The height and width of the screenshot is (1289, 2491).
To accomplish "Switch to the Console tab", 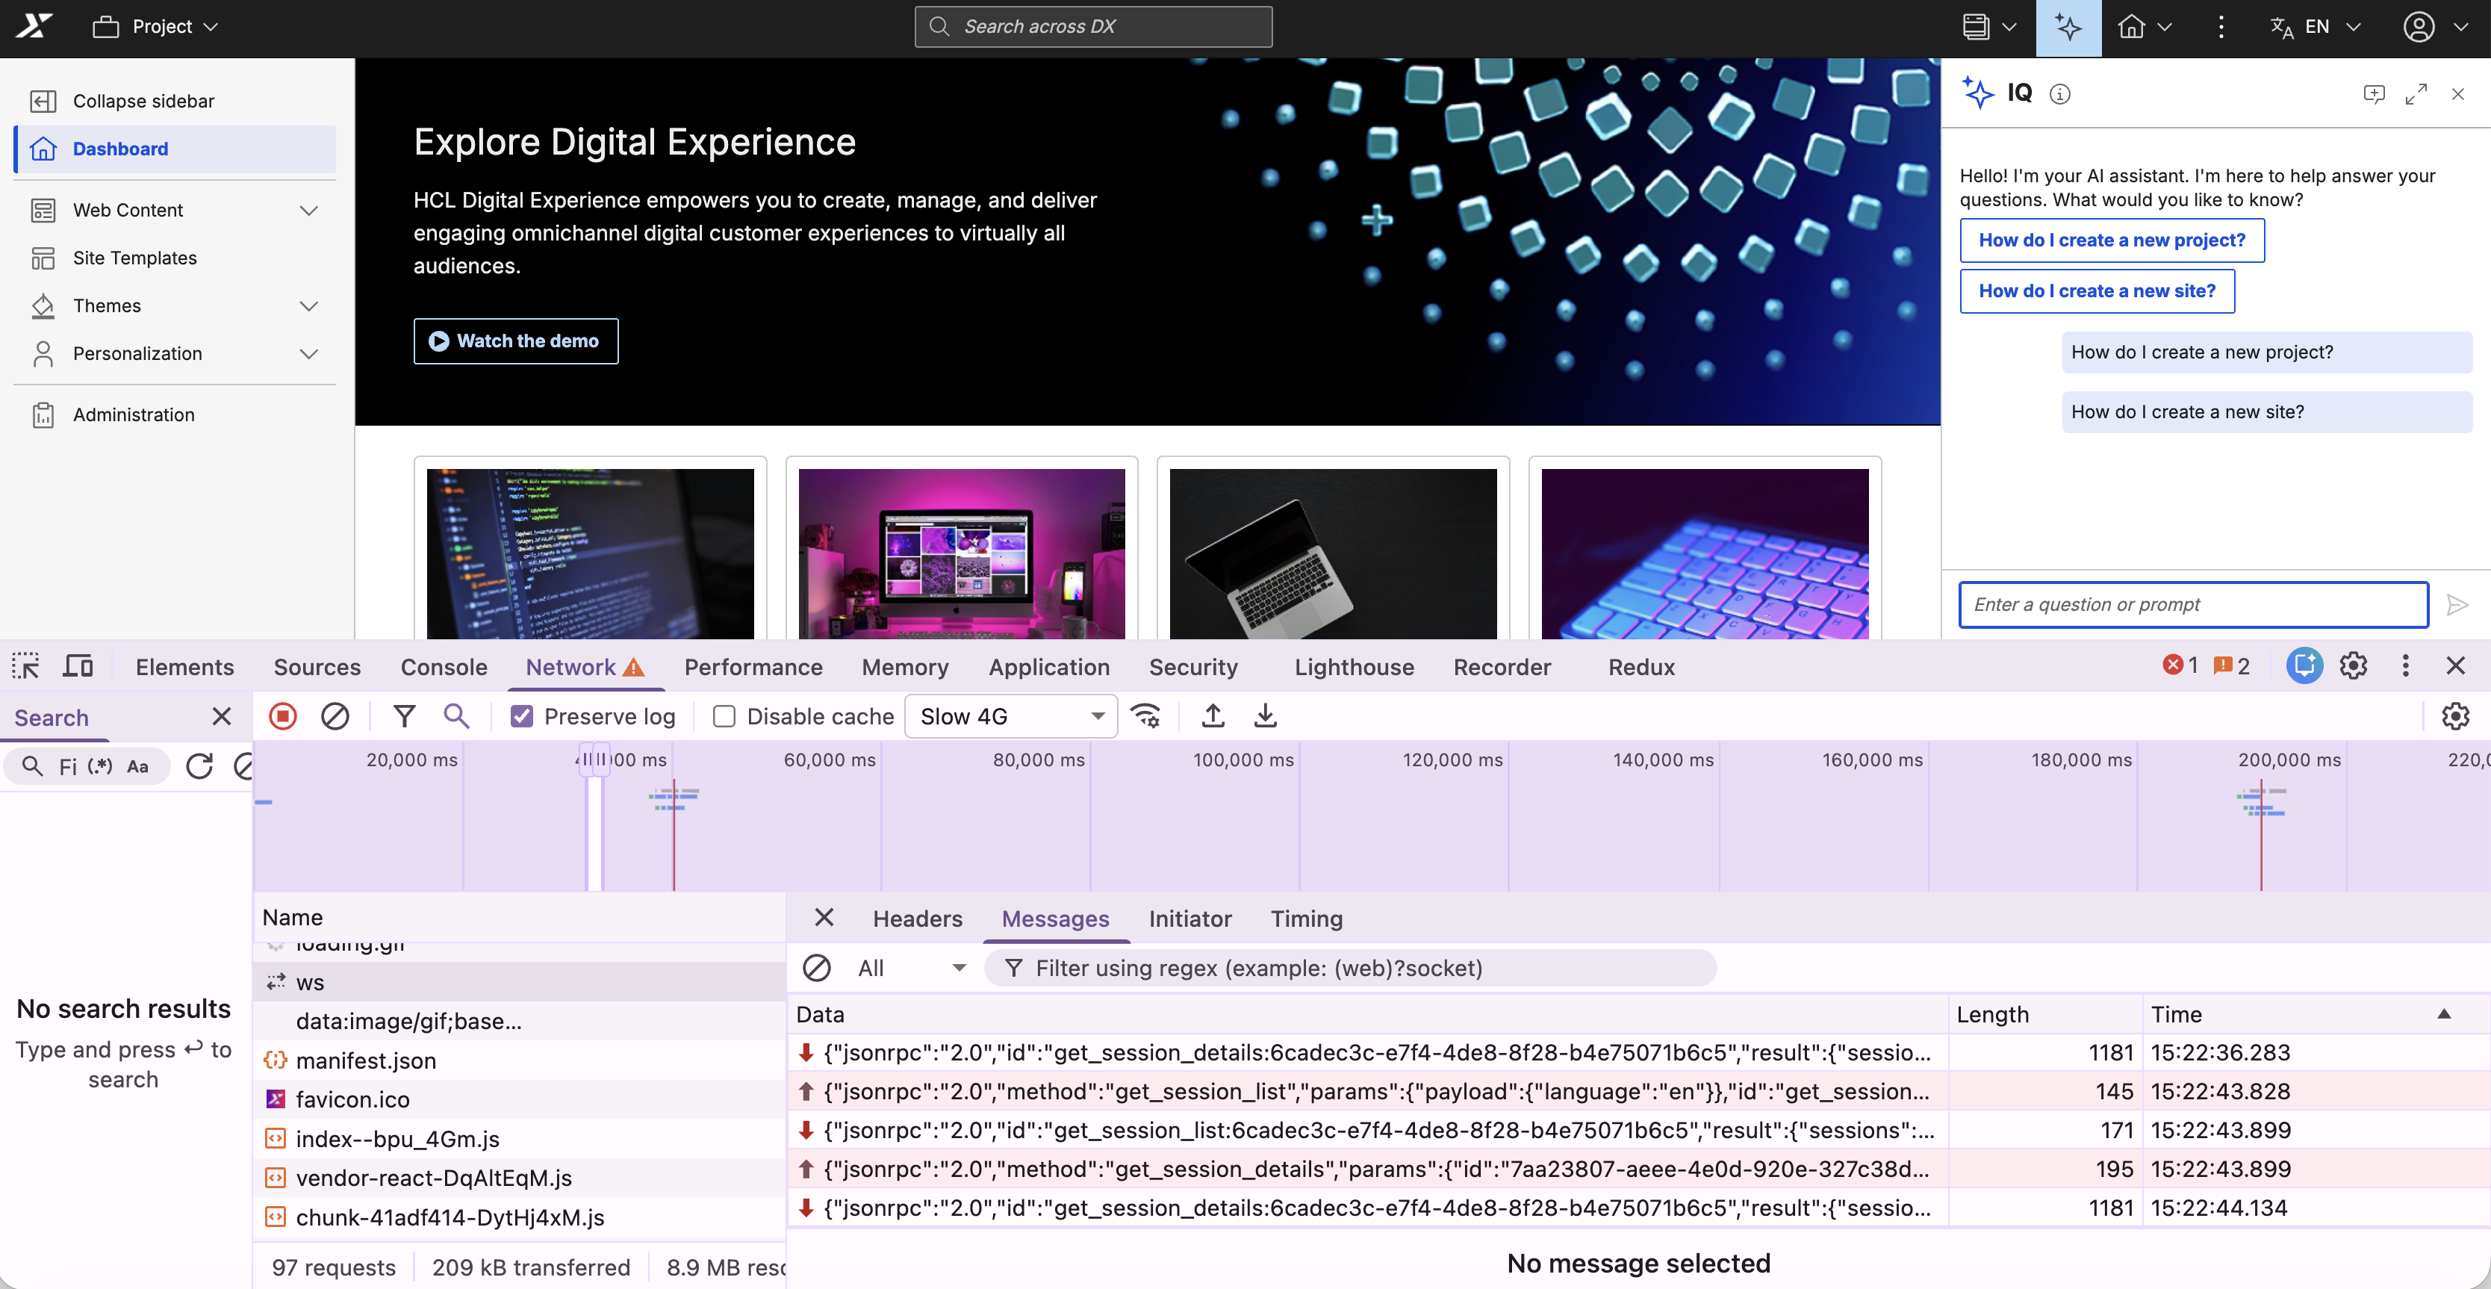I will [x=444, y=666].
